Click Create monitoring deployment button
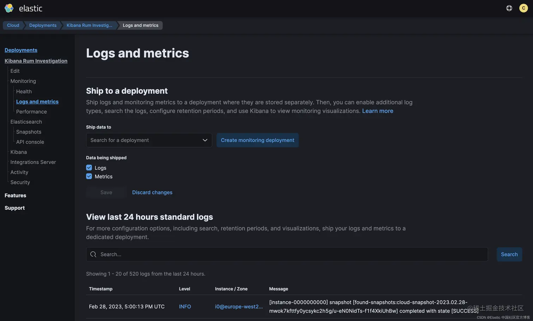The width and height of the screenshot is (533, 321). point(257,140)
